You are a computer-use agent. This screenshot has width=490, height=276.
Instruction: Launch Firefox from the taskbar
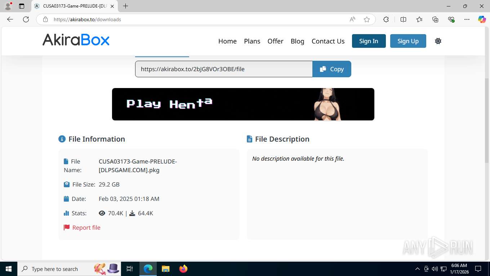pyautogui.click(x=183, y=269)
